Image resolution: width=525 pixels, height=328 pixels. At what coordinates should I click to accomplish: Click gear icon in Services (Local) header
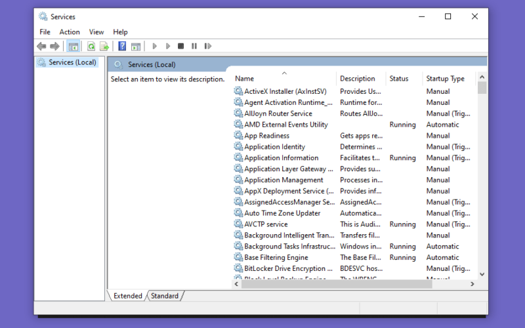pos(118,64)
